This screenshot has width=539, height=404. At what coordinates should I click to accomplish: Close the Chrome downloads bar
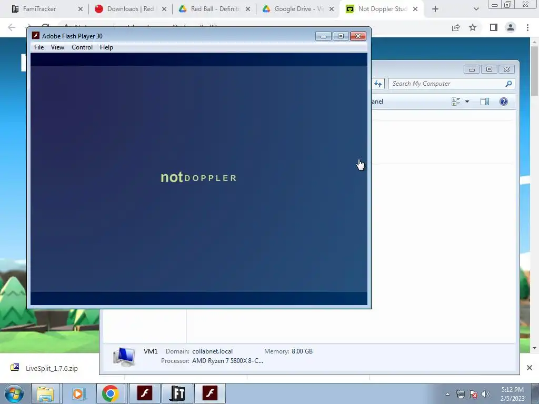(x=530, y=368)
